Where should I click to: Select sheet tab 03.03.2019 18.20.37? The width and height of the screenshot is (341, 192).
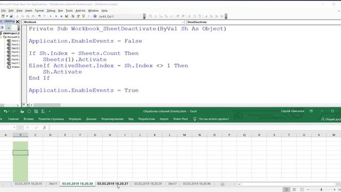[112, 183]
